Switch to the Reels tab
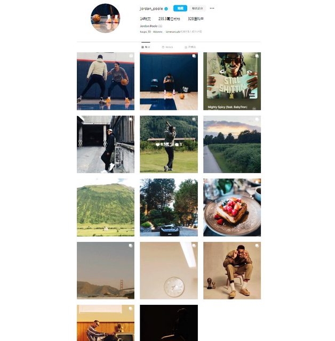 (x=168, y=47)
